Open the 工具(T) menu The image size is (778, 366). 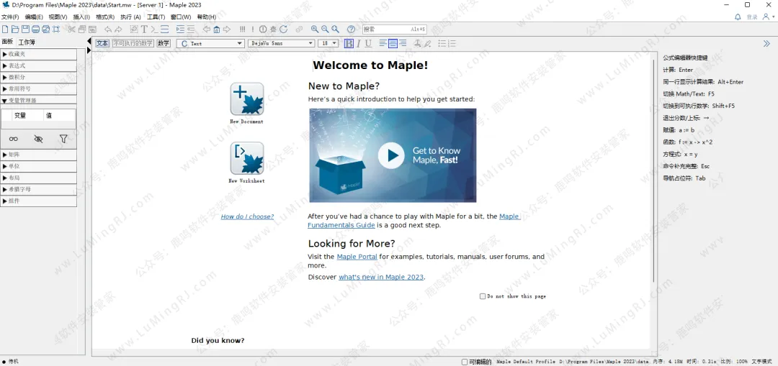156,17
